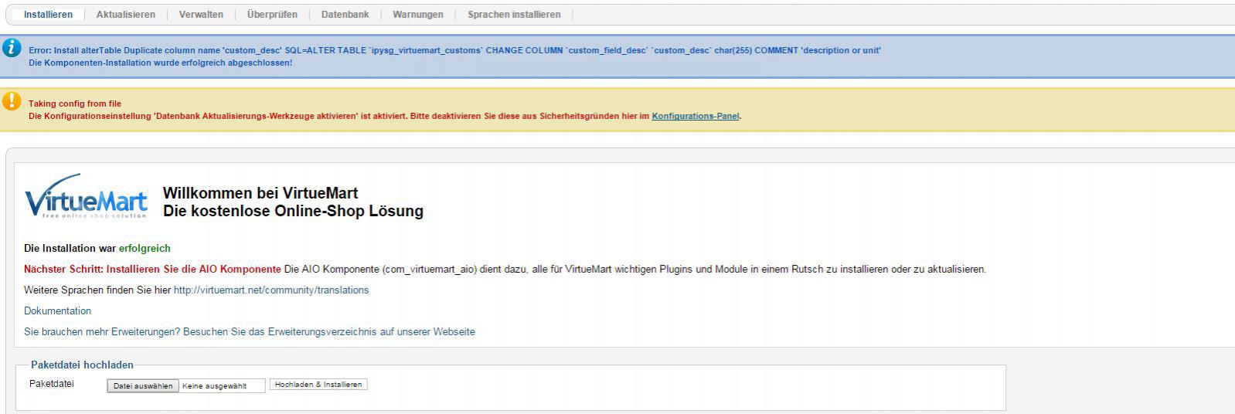Show the Warnungen tab
This screenshot has width=1235, height=414.
(417, 15)
